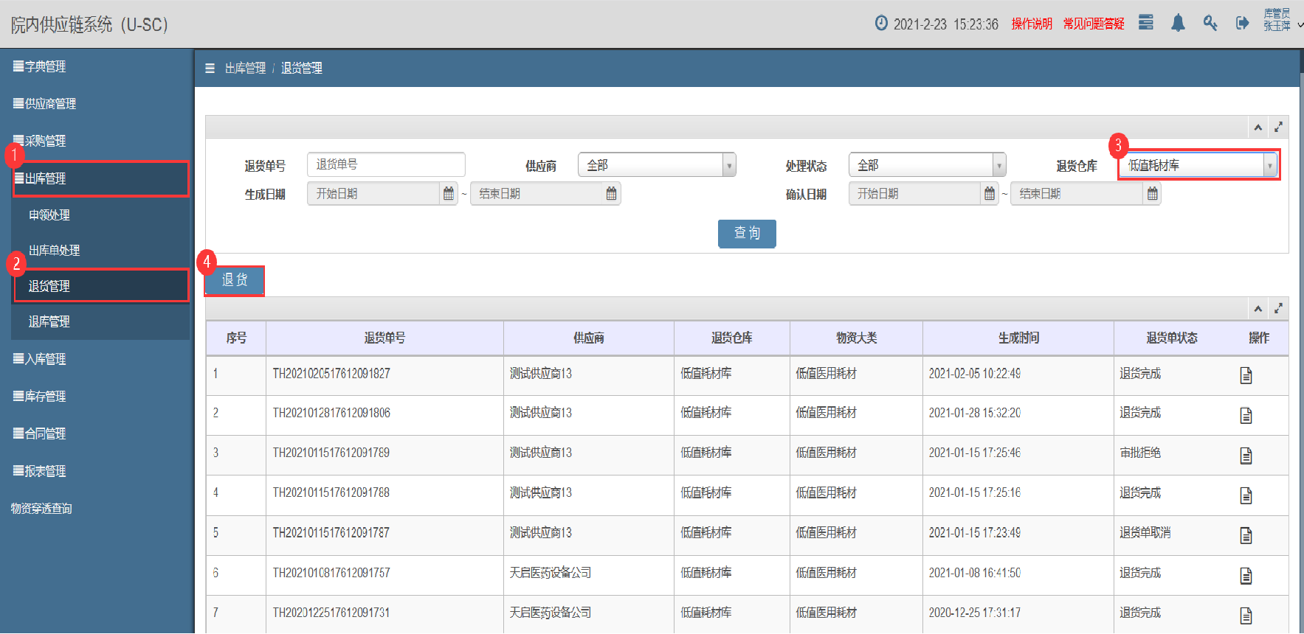Open the 供应商 dropdown

pos(657,165)
